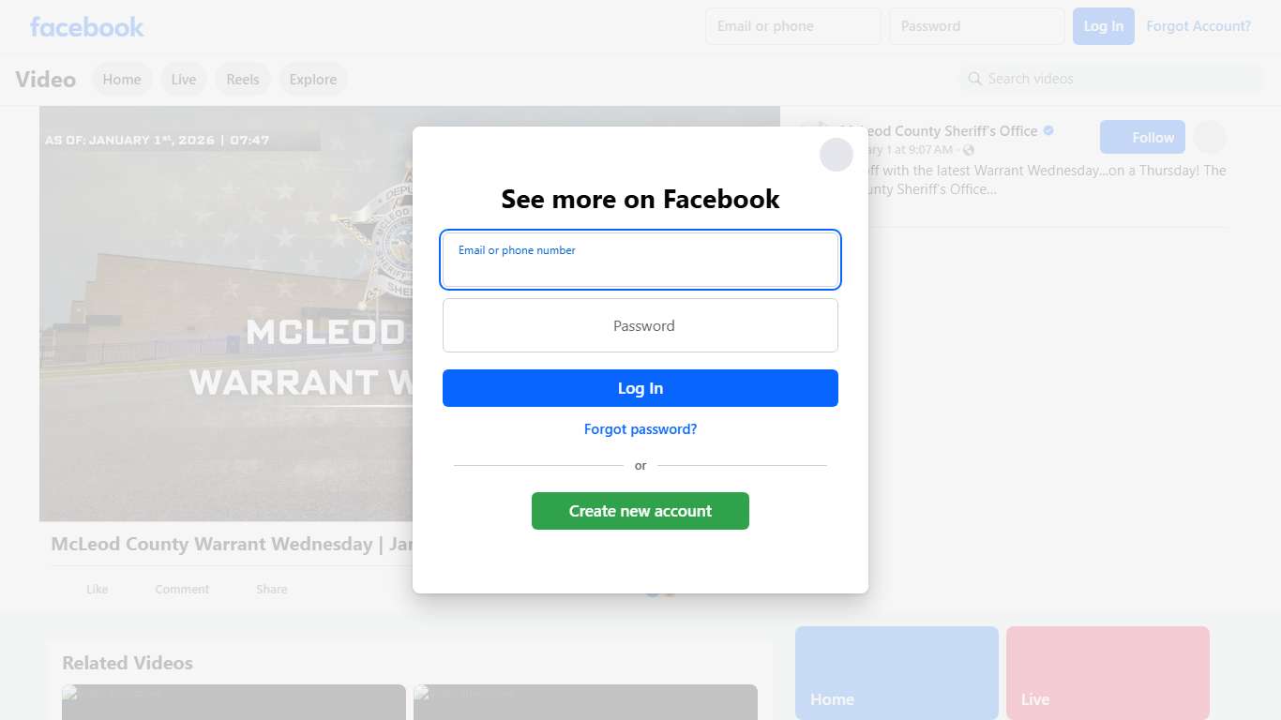This screenshot has width=1281, height=720.
Task: Close the login dialog with round button
Action: click(x=836, y=155)
